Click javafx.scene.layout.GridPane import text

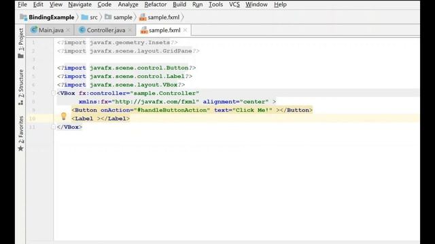pyautogui.click(x=141, y=51)
